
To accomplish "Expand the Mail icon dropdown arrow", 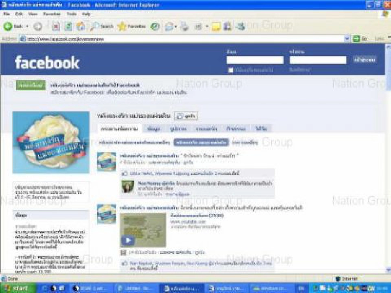I will (176, 27).
